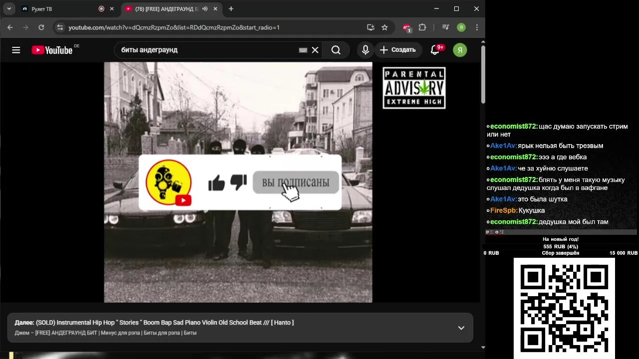Click the scrollbar down arrow

483,347
